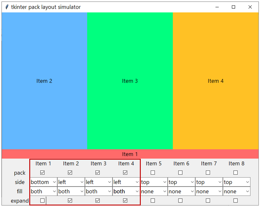
Task: Check the expand checkbox for Item 6
Action: 181,200
